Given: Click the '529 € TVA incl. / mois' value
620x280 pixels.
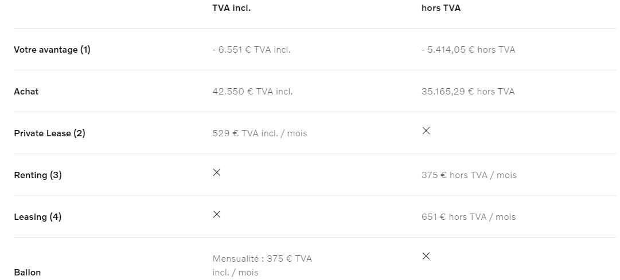Looking at the screenshot, I should point(259,133).
